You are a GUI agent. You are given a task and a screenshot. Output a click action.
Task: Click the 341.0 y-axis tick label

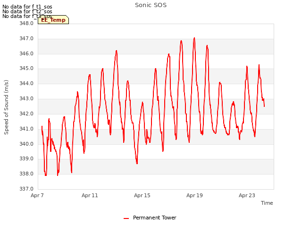pos(26,129)
